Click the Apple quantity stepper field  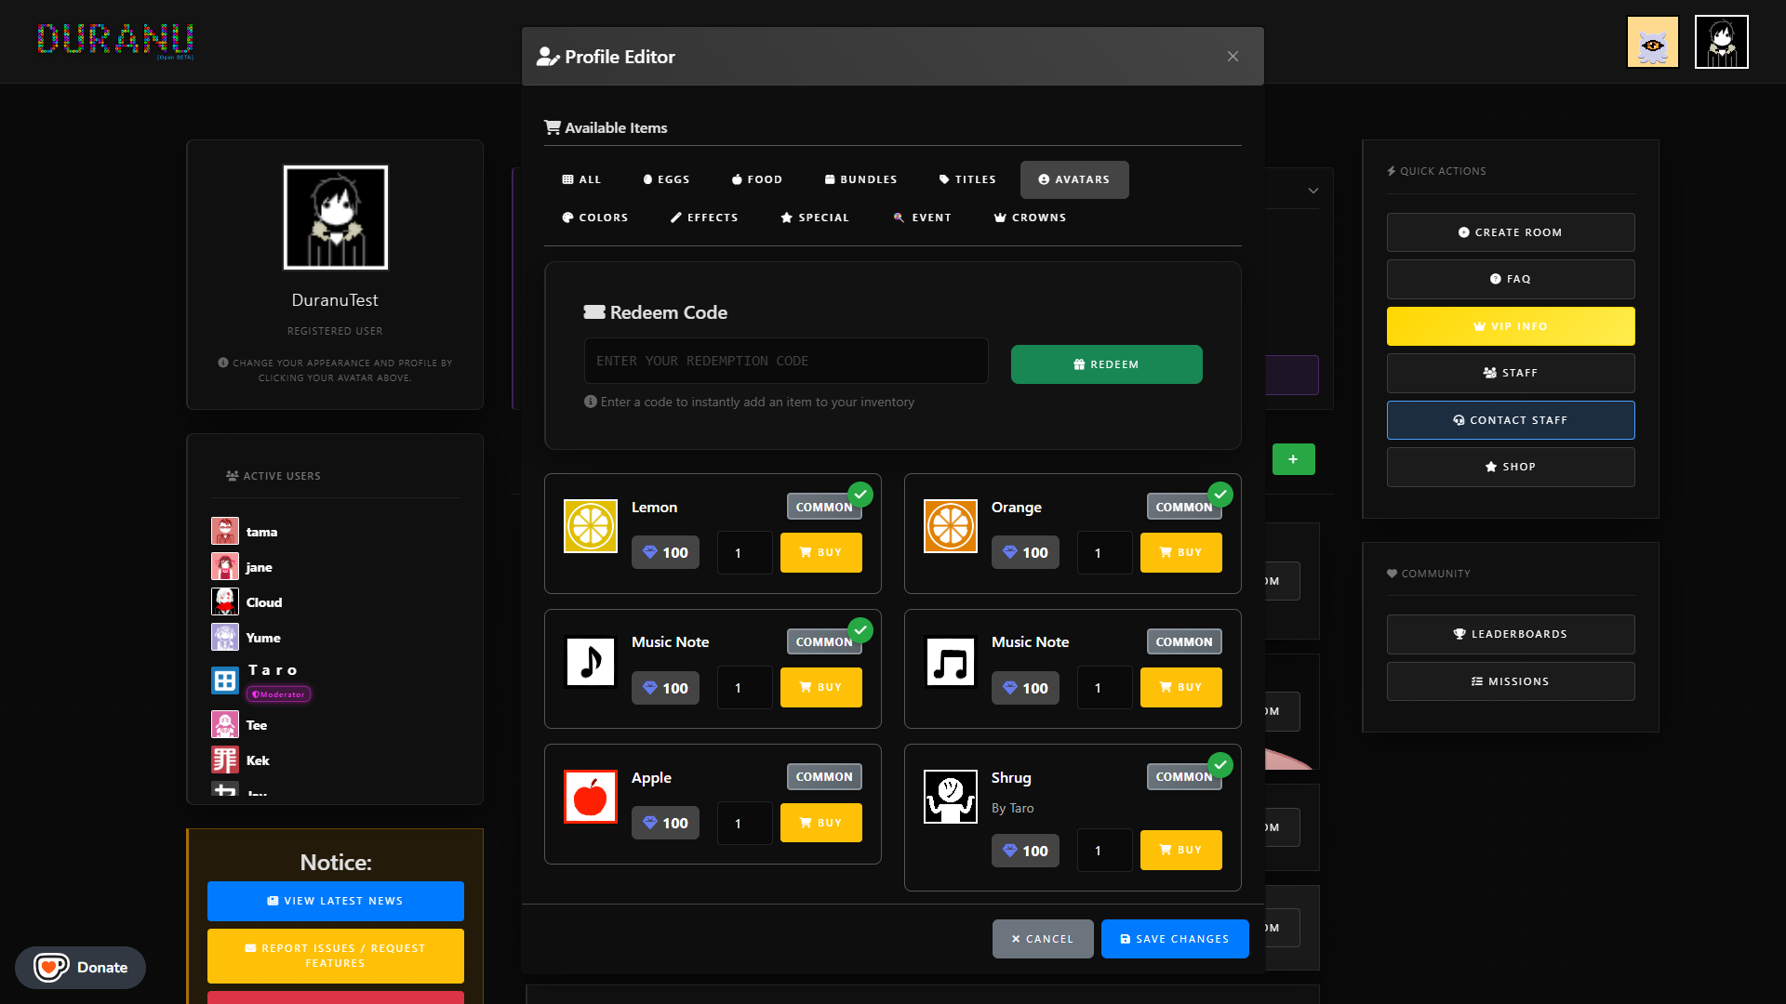(x=744, y=824)
